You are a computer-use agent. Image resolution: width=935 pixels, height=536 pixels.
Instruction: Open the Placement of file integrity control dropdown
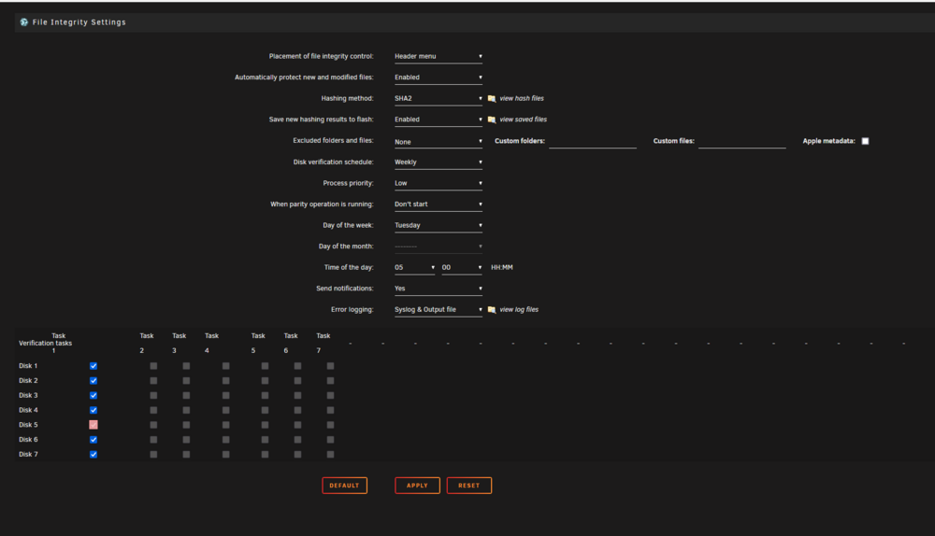pyautogui.click(x=439, y=56)
